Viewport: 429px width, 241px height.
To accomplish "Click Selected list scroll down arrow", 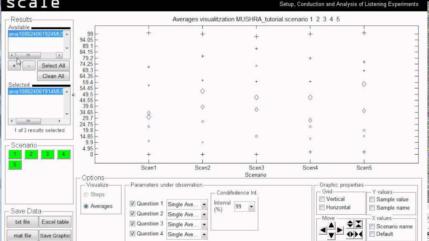I will [x=67, y=114].
